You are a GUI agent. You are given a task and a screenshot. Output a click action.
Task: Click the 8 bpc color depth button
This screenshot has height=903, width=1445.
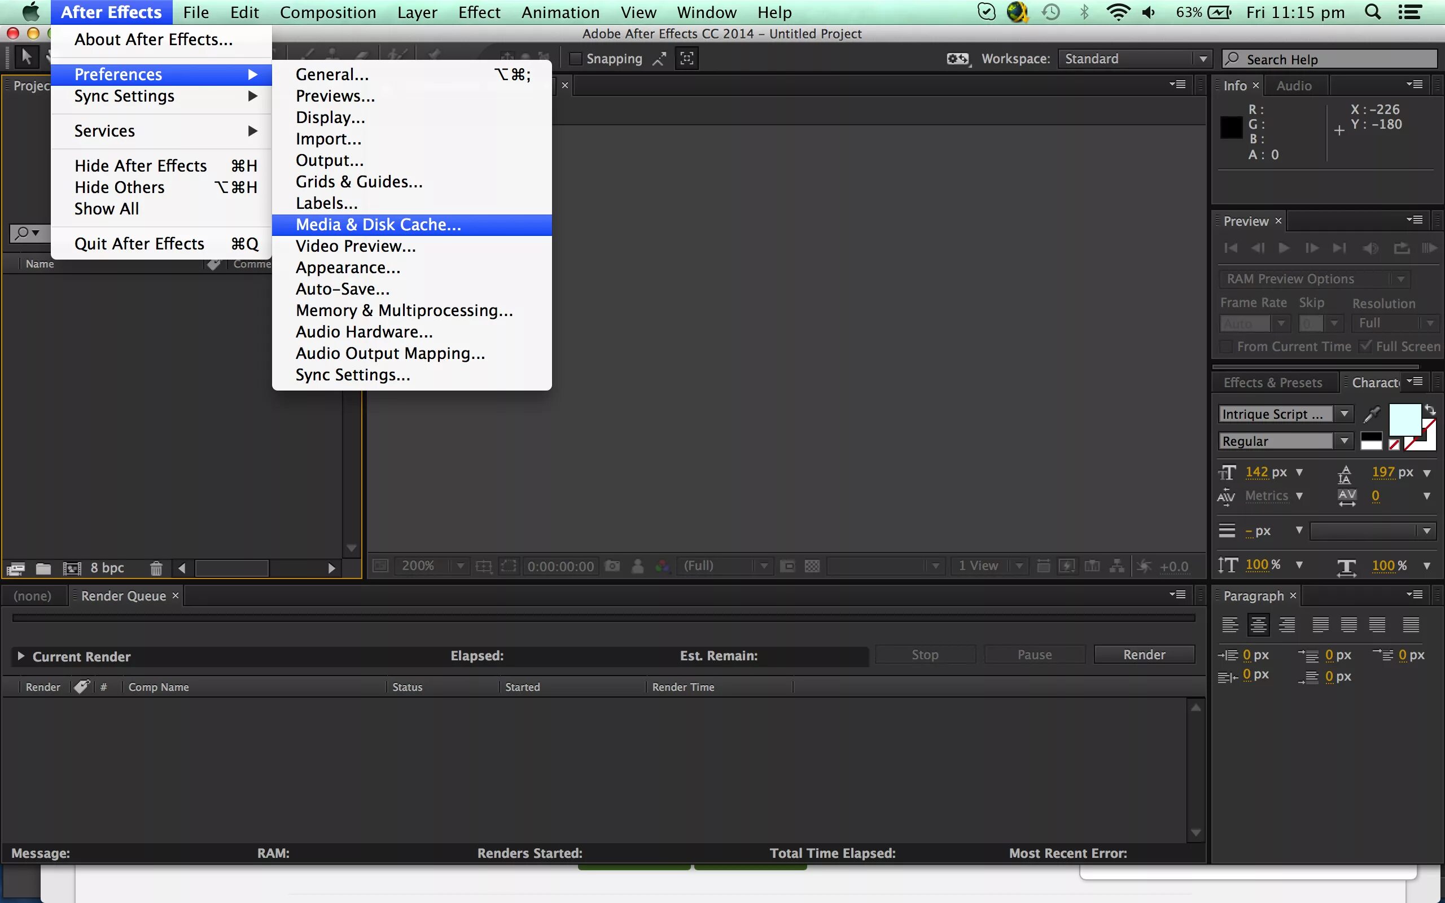pos(107,568)
